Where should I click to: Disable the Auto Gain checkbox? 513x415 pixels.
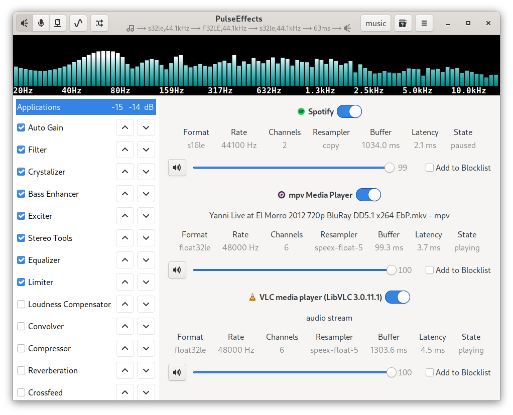click(x=21, y=127)
